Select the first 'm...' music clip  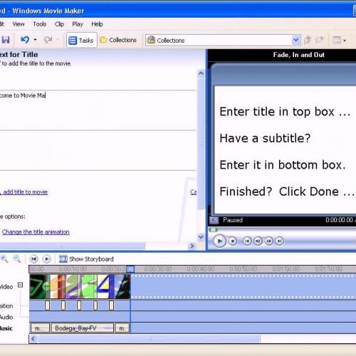[x=40, y=328]
